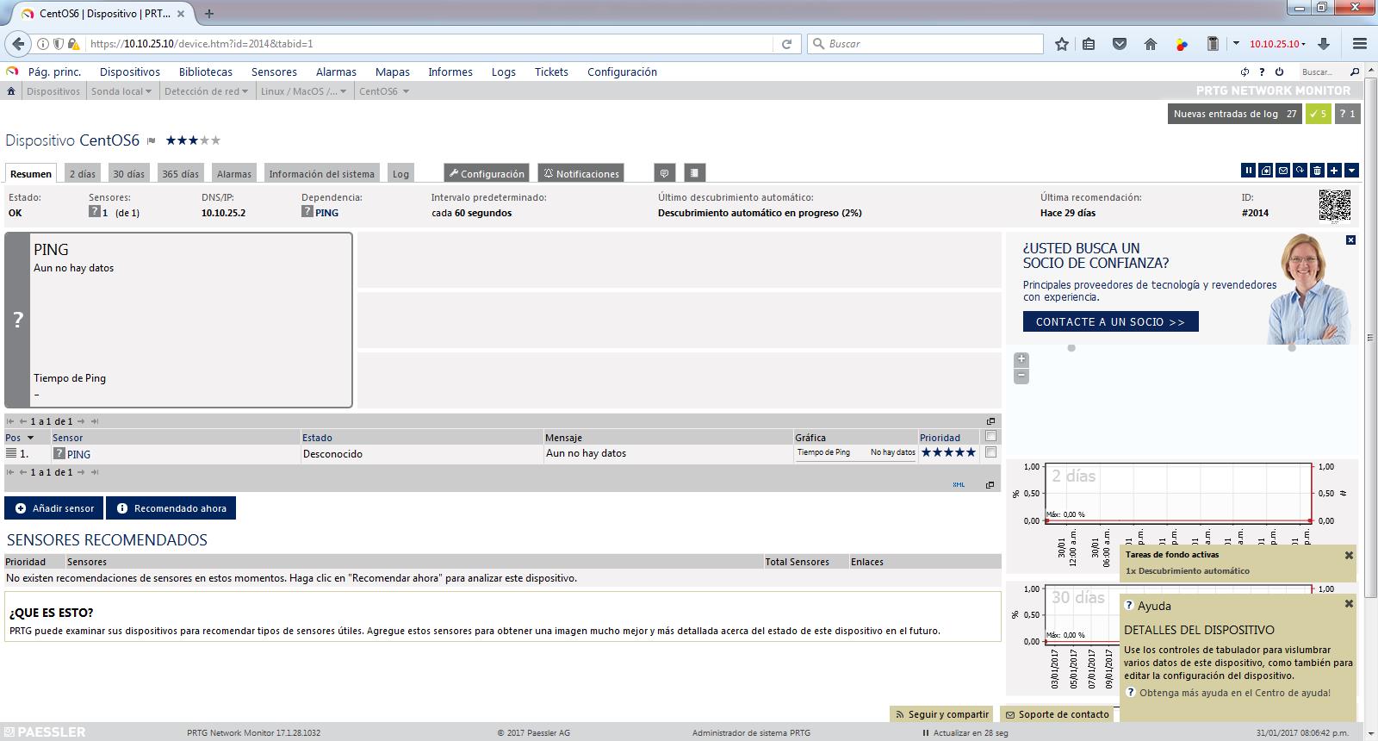Expand the Sonda local breadcrumb dropdown
The image size is (1378, 741).
[148, 91]
